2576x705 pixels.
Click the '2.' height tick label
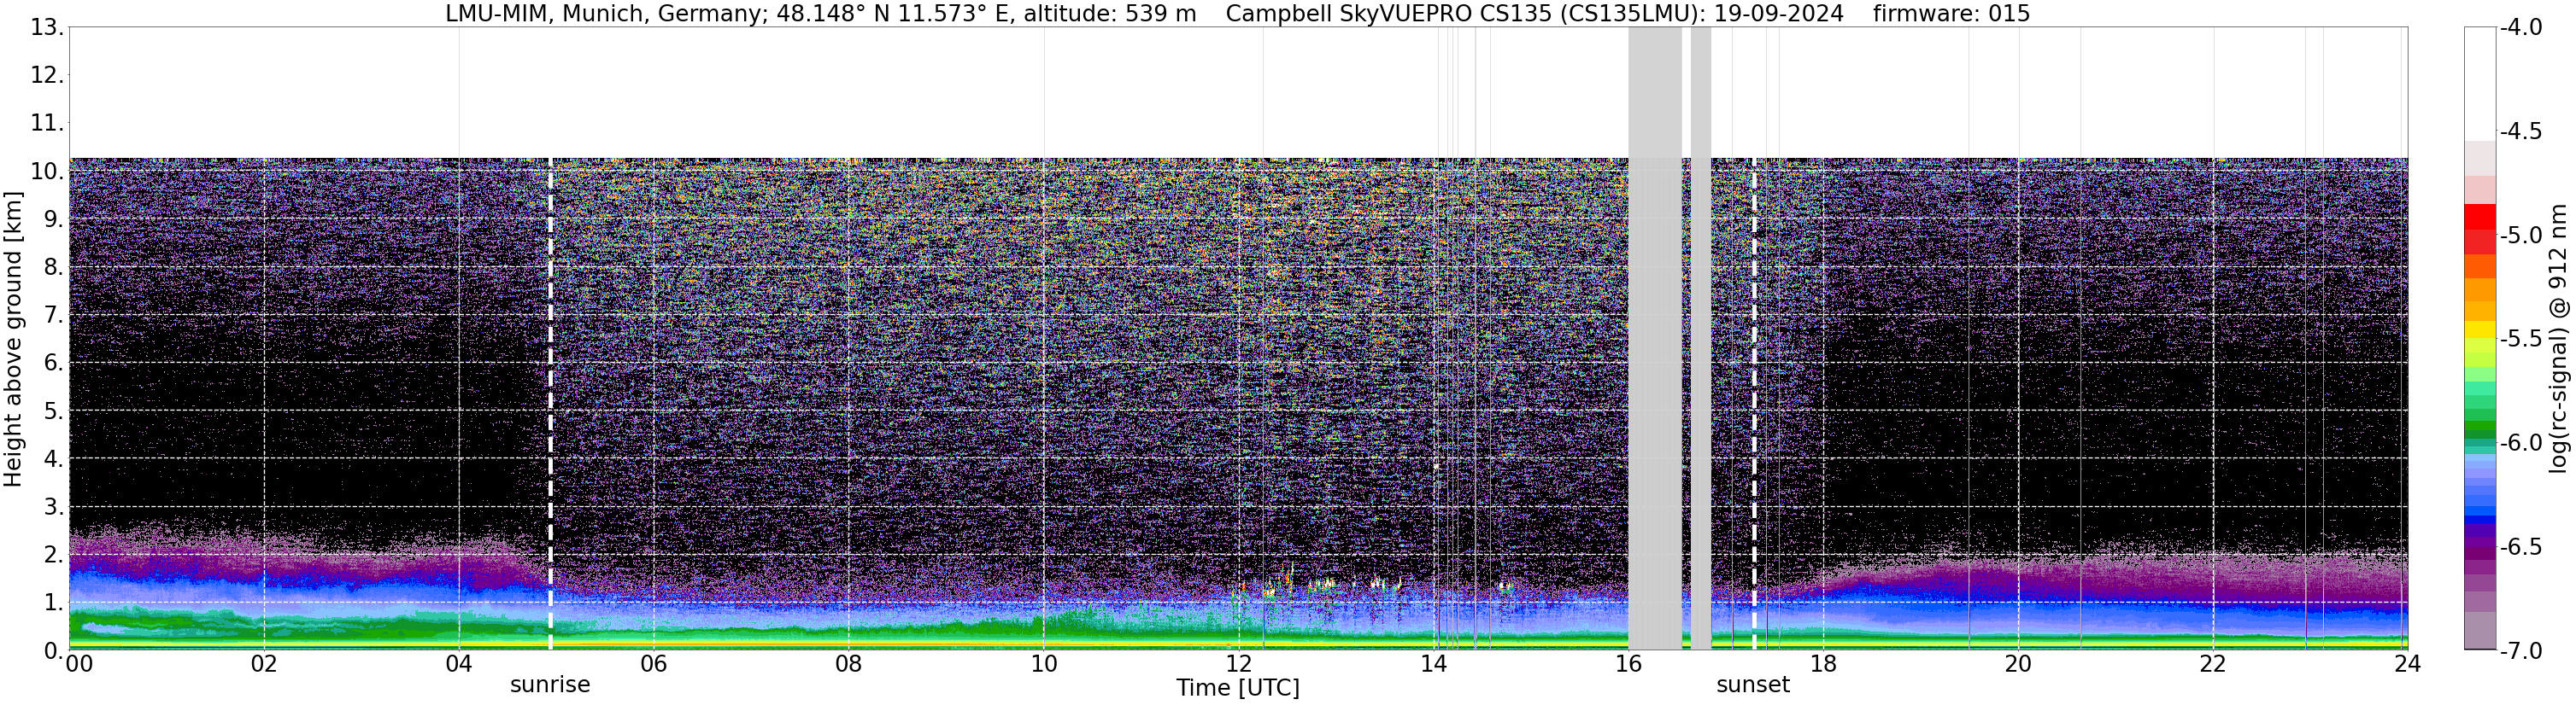pyautogui.click(x=54, y=554)
